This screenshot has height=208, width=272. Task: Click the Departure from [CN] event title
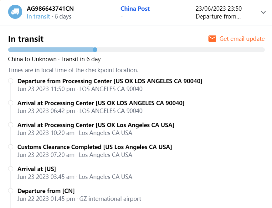pyautogui.click(x=46, y=191)
